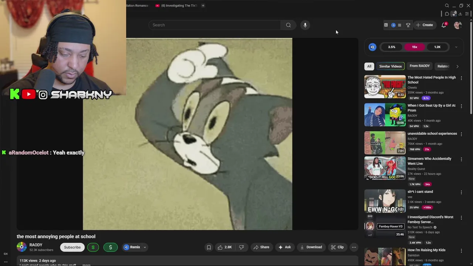
Task: Subscribe to RAODY channel
Action: pos(72,247)
